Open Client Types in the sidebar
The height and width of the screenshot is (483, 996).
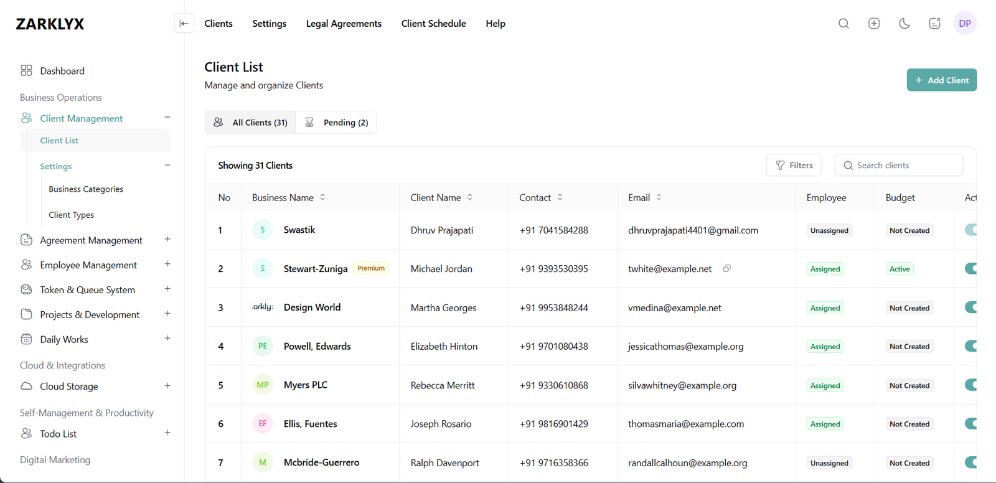click(x=72, y=215)
